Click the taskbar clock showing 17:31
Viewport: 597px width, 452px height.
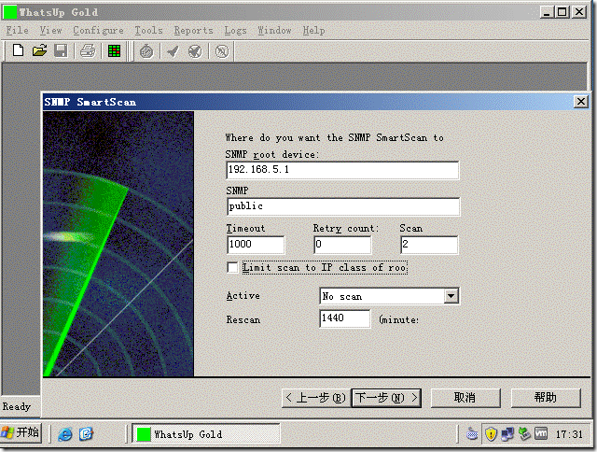[x=569, y=434]
